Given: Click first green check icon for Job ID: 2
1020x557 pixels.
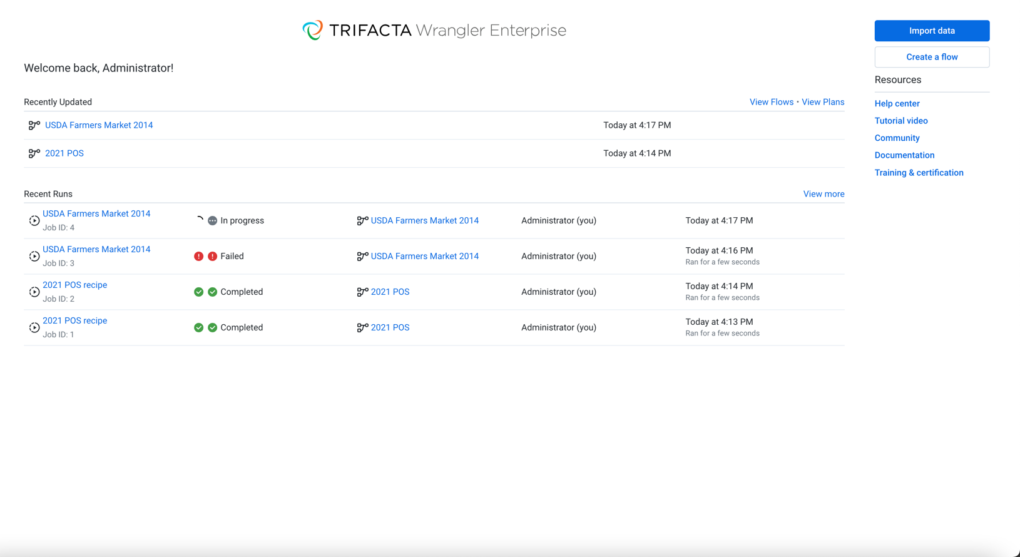Looking at the screenshot, I should click(198, 292).
